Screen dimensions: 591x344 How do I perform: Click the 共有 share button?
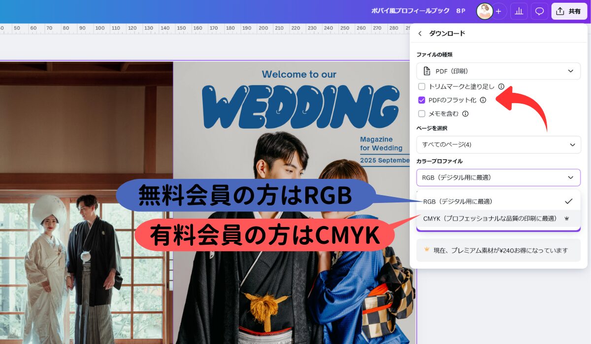[x=569, y=11]
